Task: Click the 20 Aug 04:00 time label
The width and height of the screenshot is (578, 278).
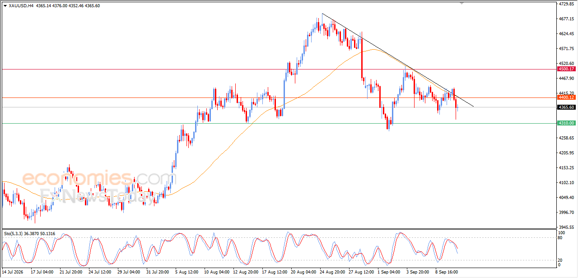Action: 303,272
